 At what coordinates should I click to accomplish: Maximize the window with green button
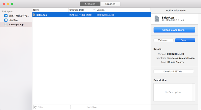click(12, 4)
